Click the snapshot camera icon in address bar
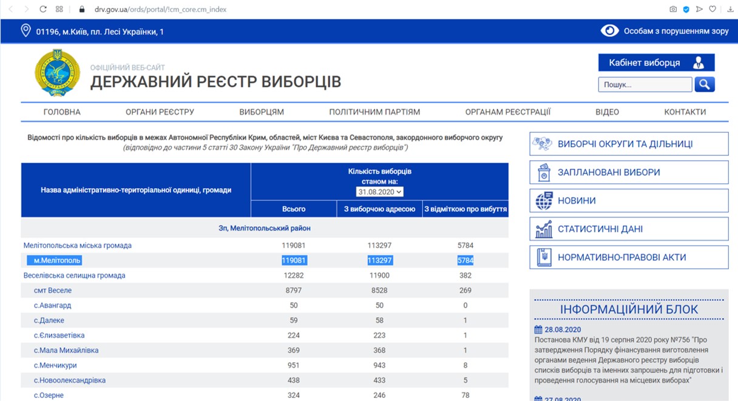 [673, 10]
